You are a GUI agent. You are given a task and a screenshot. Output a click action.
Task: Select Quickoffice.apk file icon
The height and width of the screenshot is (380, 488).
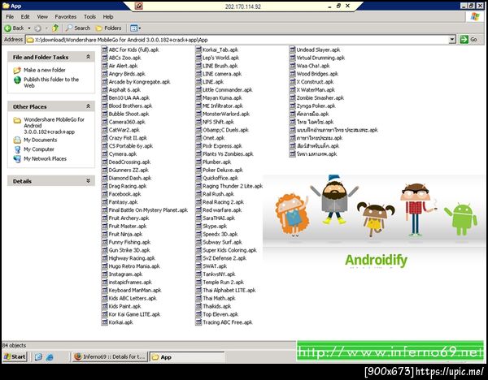[x=198, y=178]
